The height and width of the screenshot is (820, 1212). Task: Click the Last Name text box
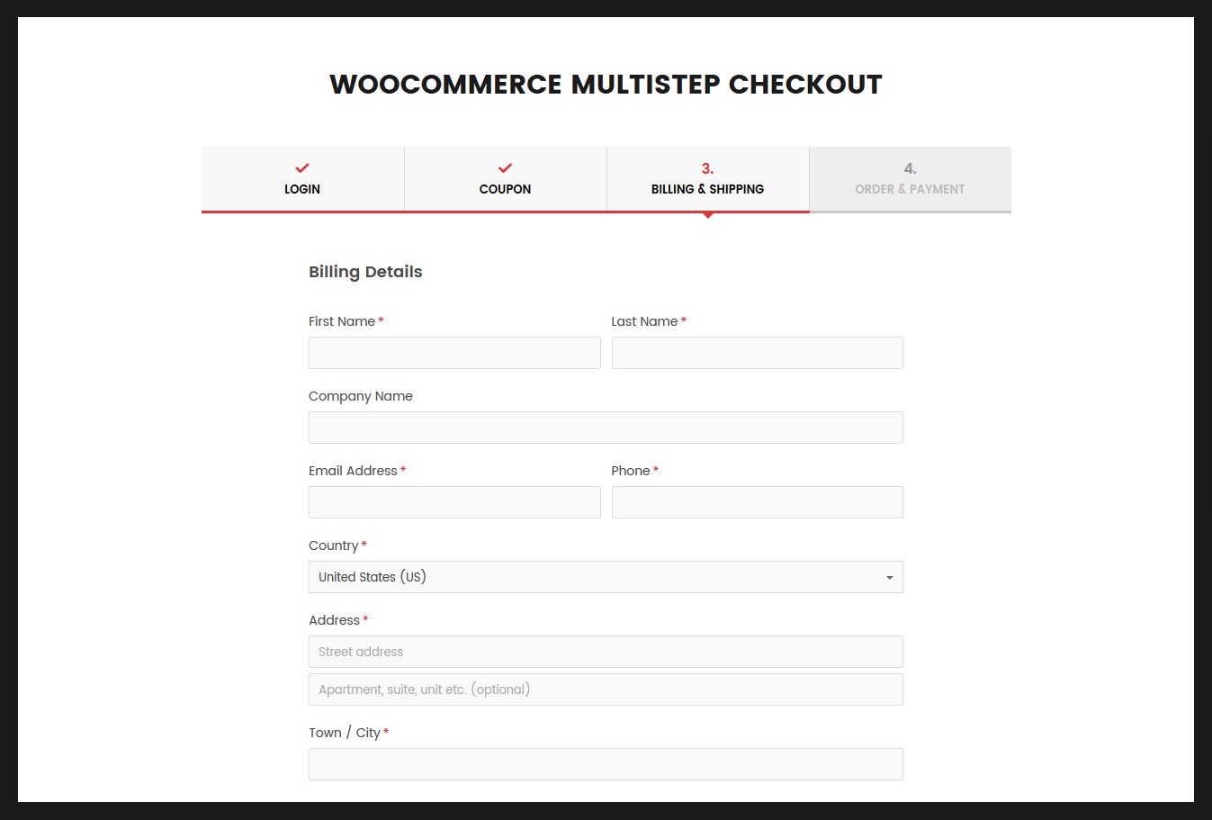[757, 352]
